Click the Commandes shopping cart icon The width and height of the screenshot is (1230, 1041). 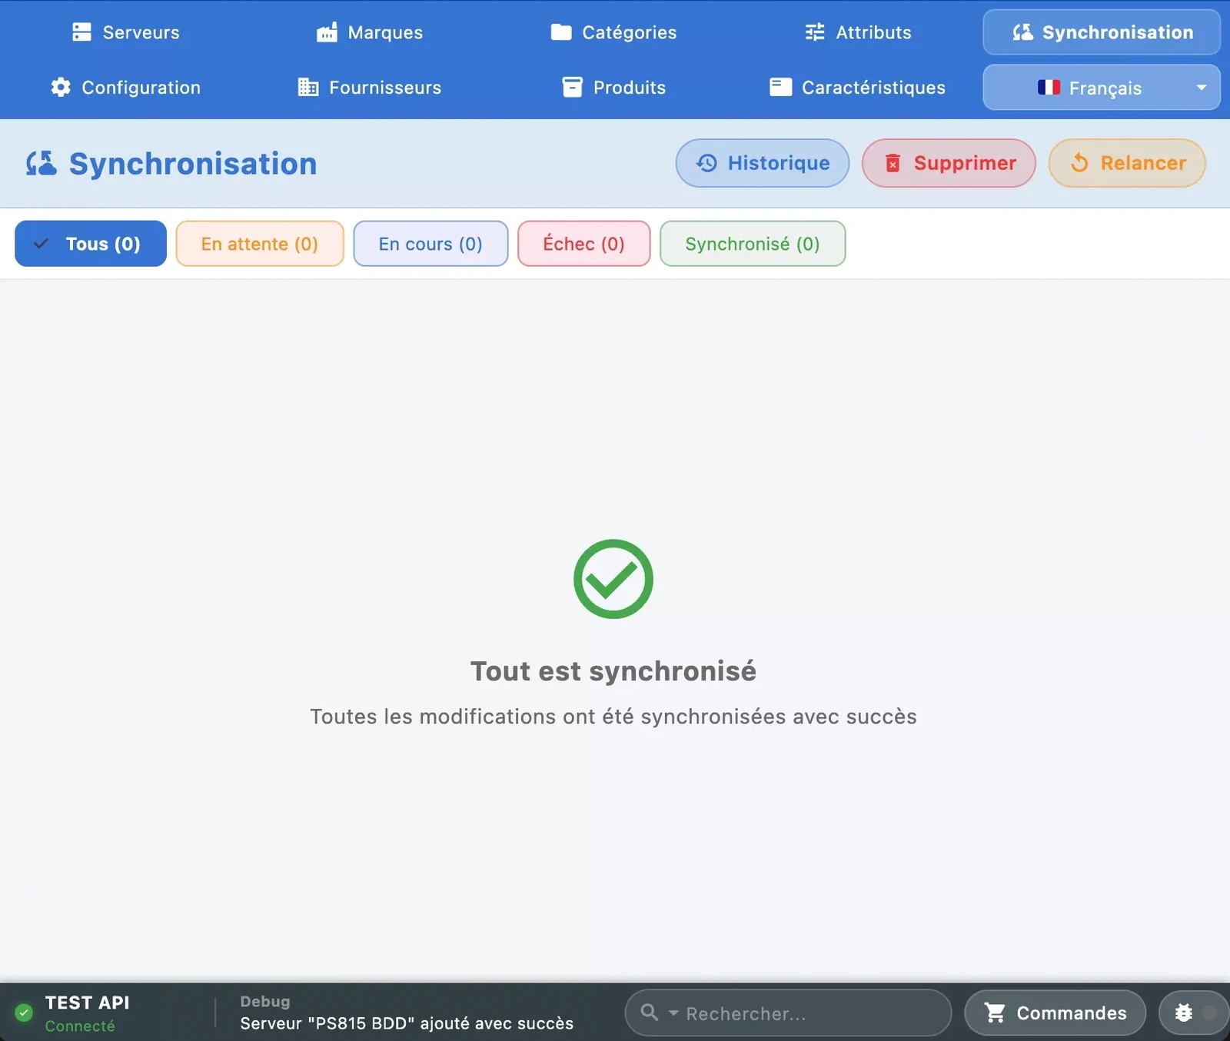[x=995, y=1013]
